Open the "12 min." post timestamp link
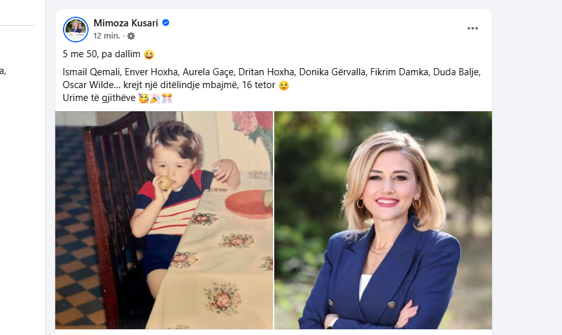The width and height of the screenshot is (562, 335). [x=107, y=36]
